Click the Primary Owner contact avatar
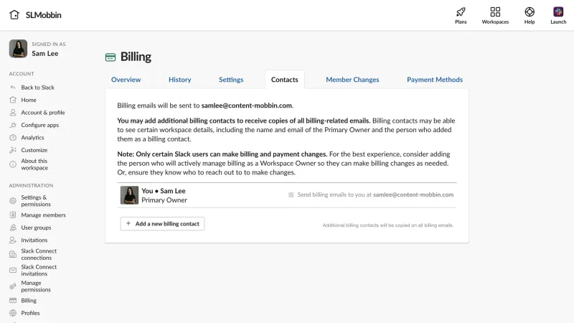This screenshot has height=323, width=574. point(129,195)
